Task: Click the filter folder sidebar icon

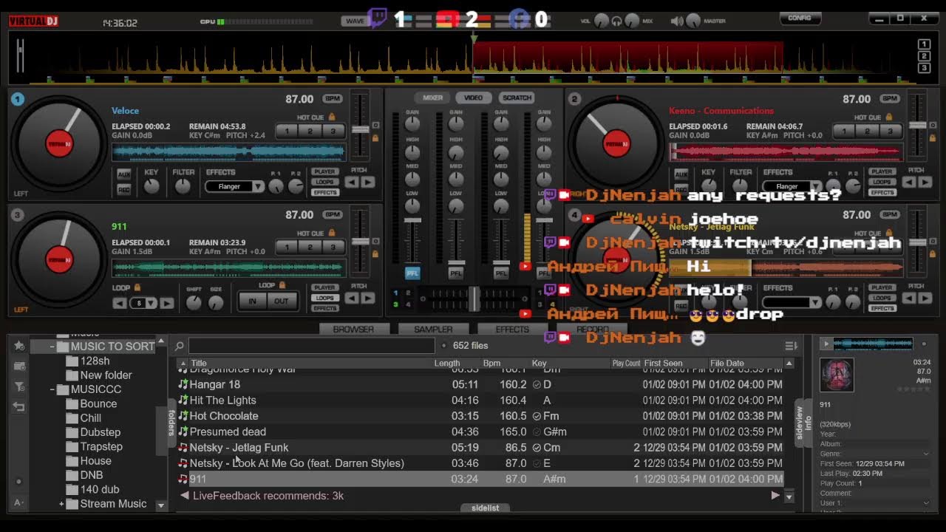Action: click(18, 386)
